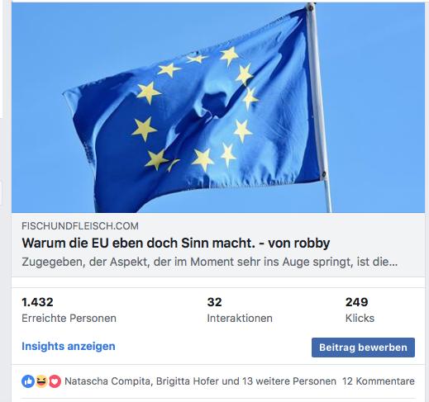Viewport: 429px width, 402px height.
Task: Click the FISCHUNDFLEISCH.COM source domain
Action: tap(80, 226)
